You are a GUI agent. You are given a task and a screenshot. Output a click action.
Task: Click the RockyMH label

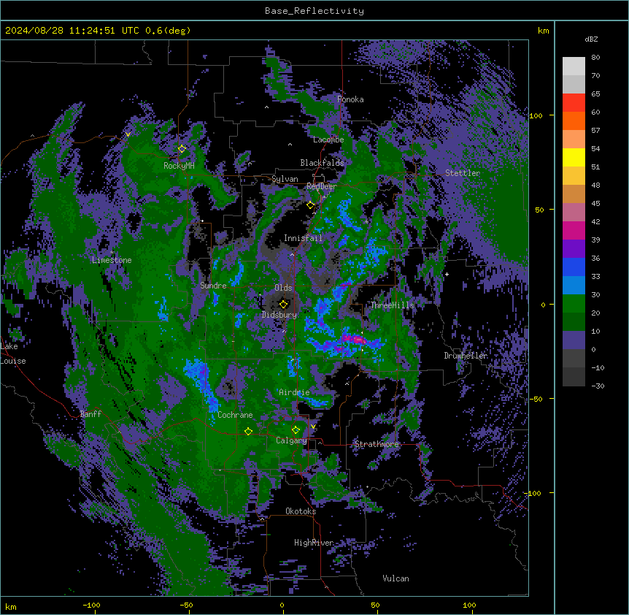tap(179, 166)
